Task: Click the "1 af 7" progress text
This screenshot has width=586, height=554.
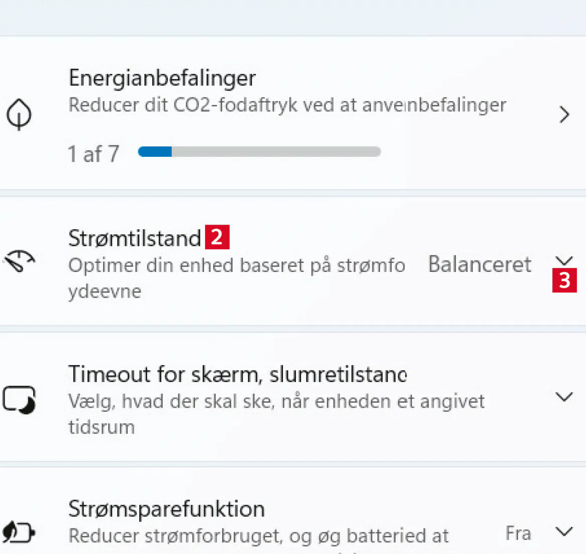Action: [x=93, y=154]
